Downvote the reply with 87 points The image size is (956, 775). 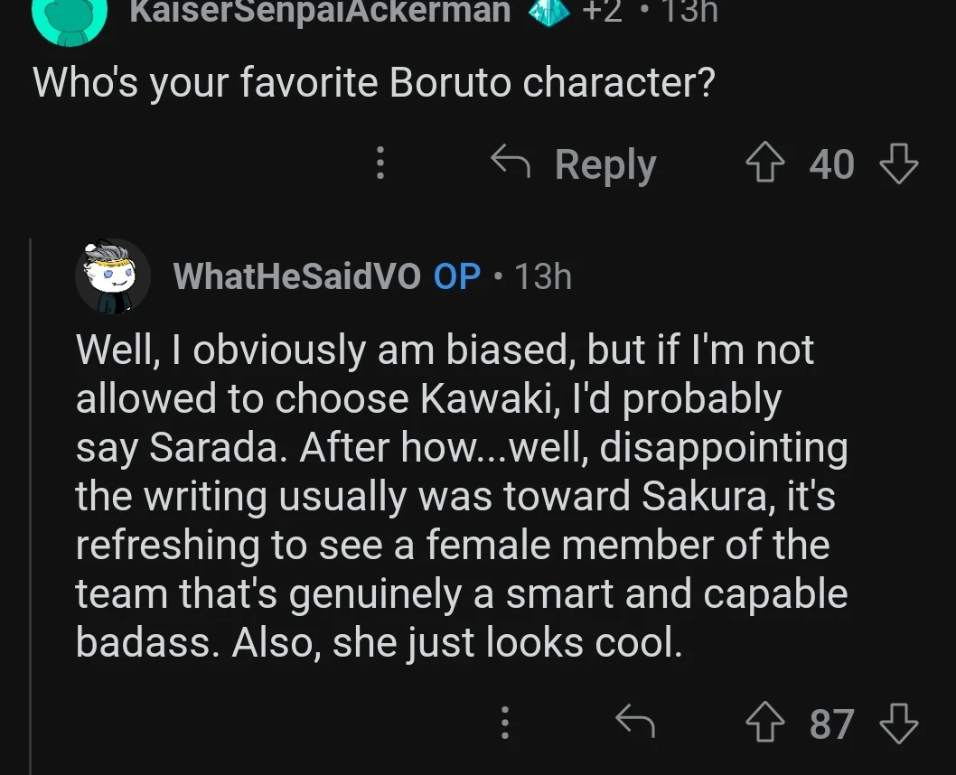coord(898,723)
